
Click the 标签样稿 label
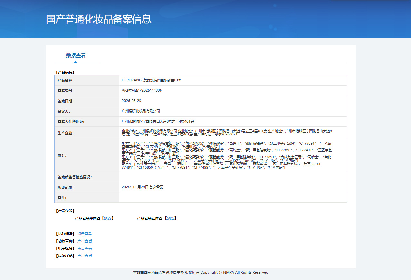(65, 256)
